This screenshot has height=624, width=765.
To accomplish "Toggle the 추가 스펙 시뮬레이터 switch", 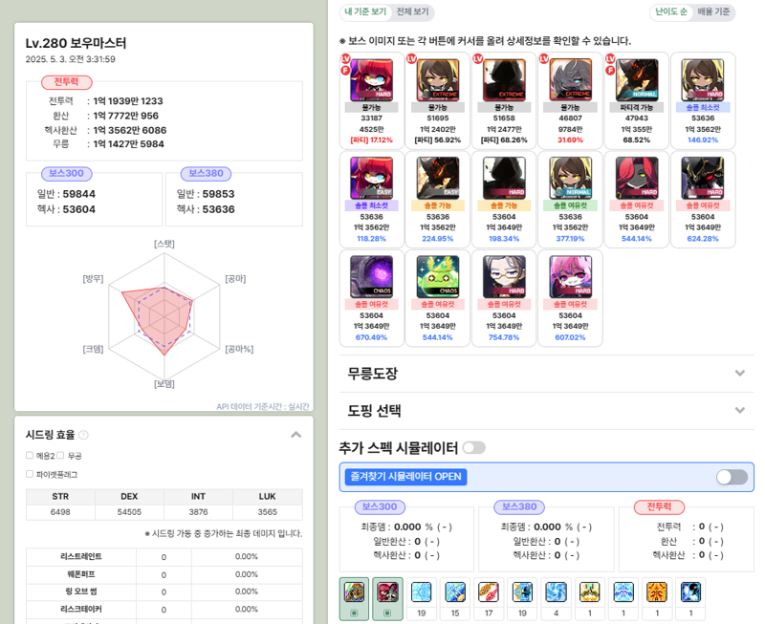I will point(473,447).
